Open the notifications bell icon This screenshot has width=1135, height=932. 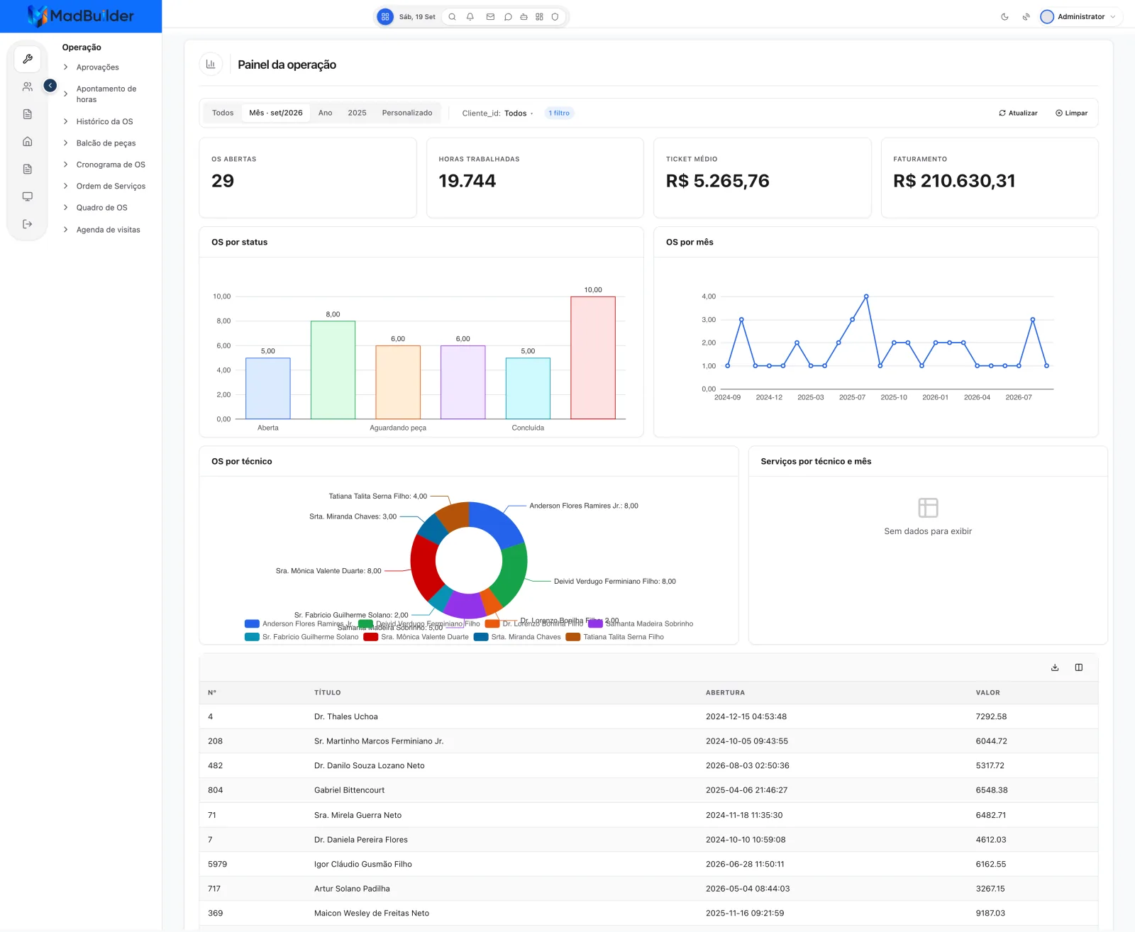click(470, 17)
